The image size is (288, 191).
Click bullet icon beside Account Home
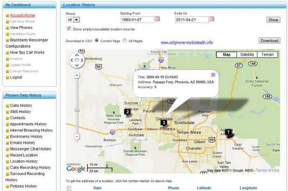(x=7, y=15)
